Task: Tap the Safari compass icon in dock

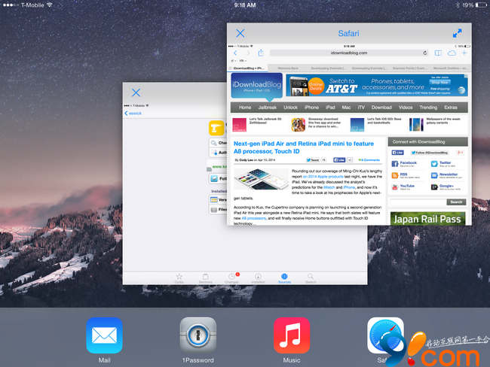Action: pyautogui.click(x=384, y=335)
